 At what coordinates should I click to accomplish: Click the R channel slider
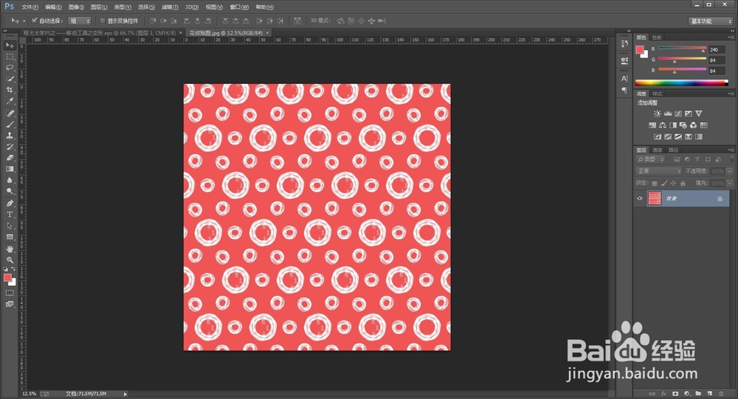click(x=682, y=49)
